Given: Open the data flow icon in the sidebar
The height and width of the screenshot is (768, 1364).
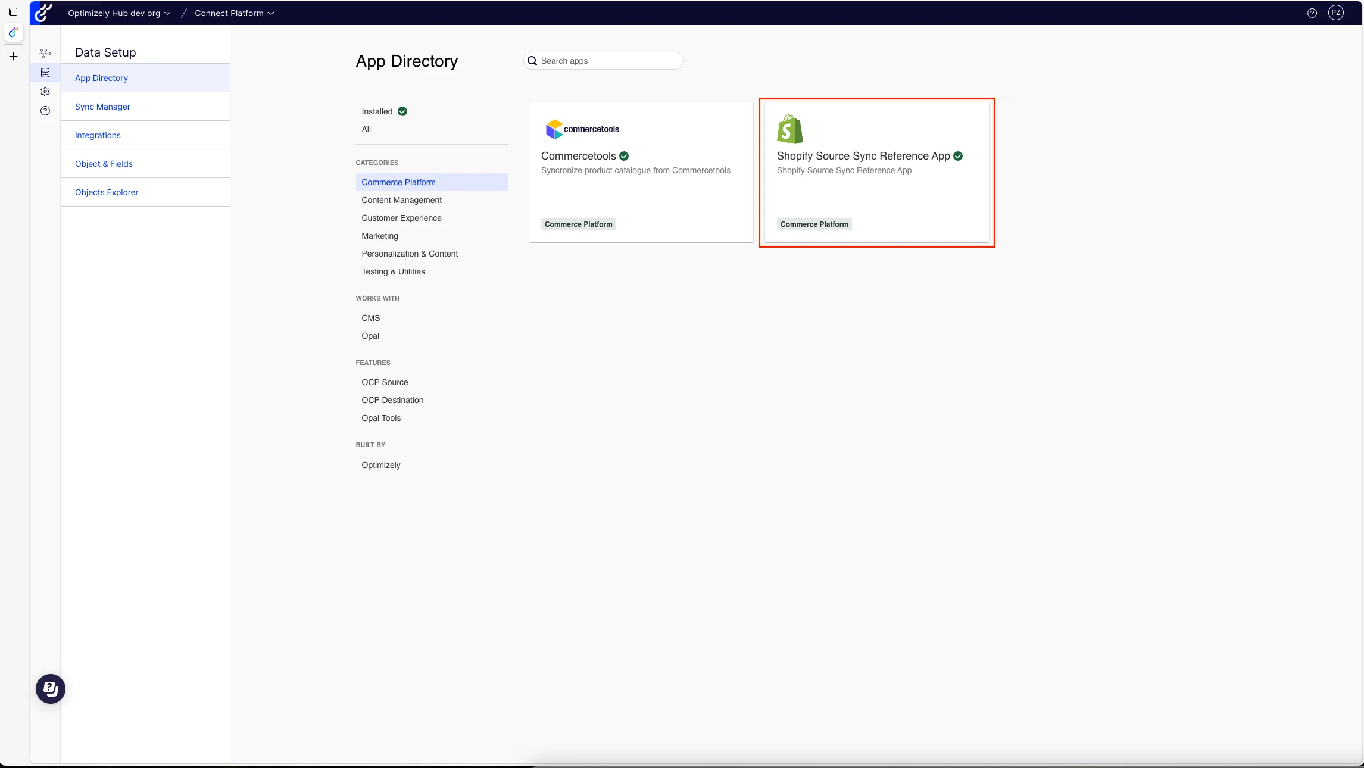Looking at the screenshot, I should coord(45,54).
